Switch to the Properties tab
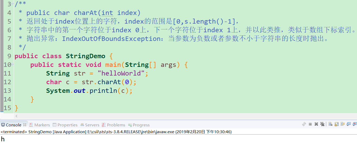 [65, 125]
